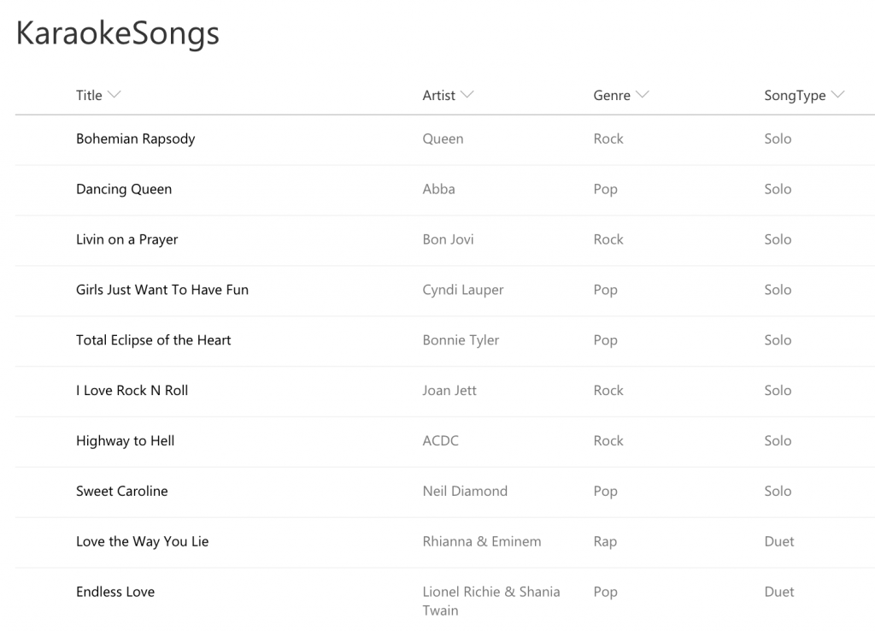Open the Sweet Caroline song item
Image resolution: width=875 pixels, height=631 pixels.
point(121,491)
